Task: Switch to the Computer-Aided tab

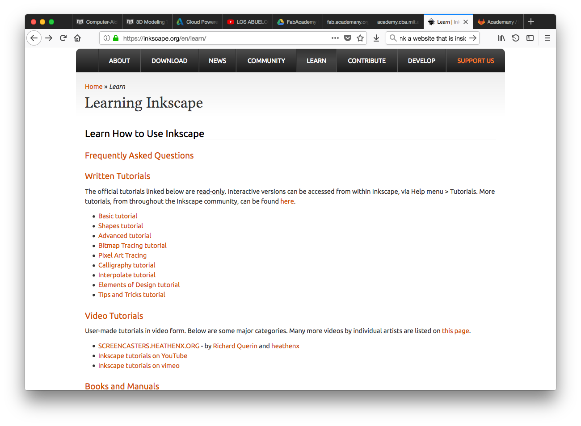Action: 97,22
